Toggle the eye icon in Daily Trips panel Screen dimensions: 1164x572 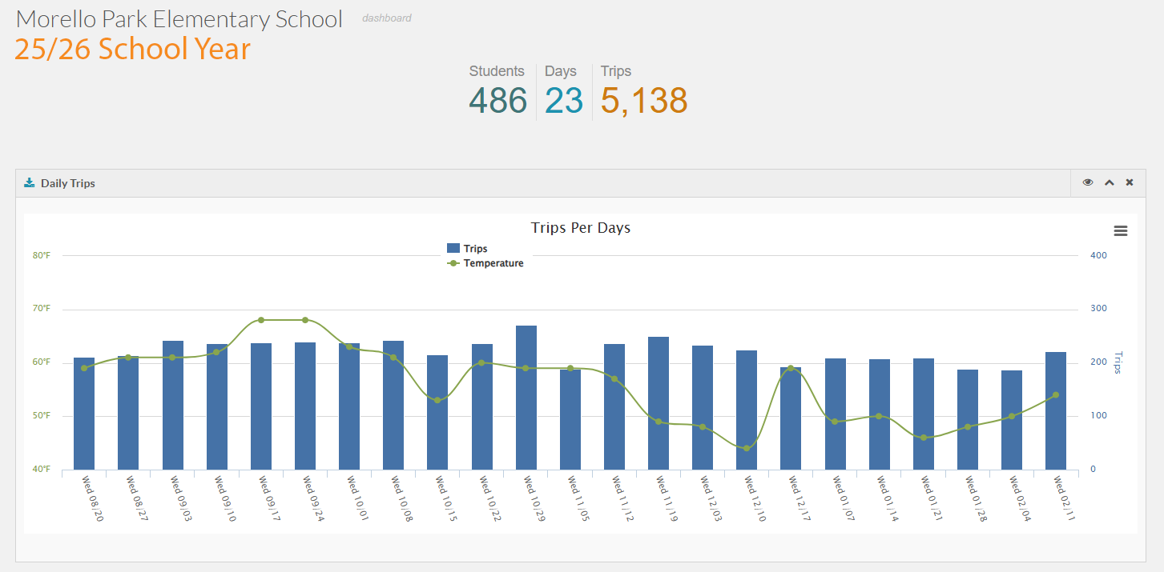(1088, 182)
